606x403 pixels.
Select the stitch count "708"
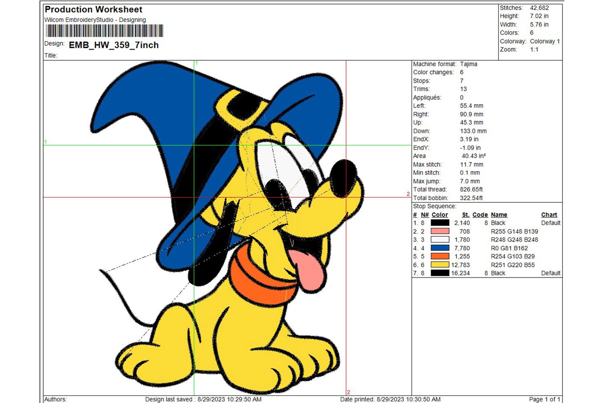pyautogui.click(x=465, y=231)
